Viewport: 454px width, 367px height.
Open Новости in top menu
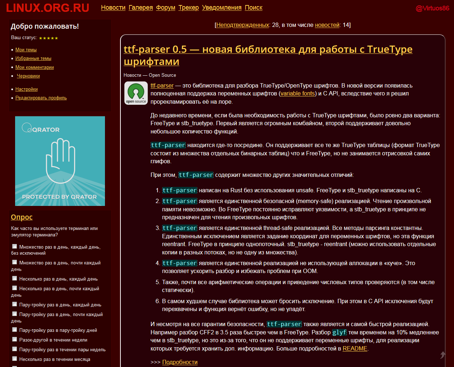pos(113,8)
